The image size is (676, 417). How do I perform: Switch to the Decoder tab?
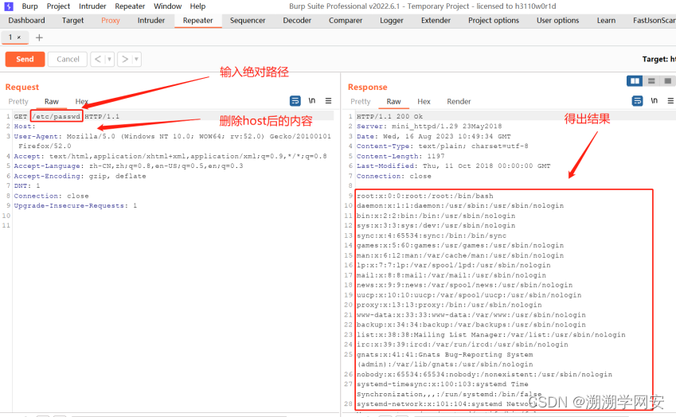[297, 20]
